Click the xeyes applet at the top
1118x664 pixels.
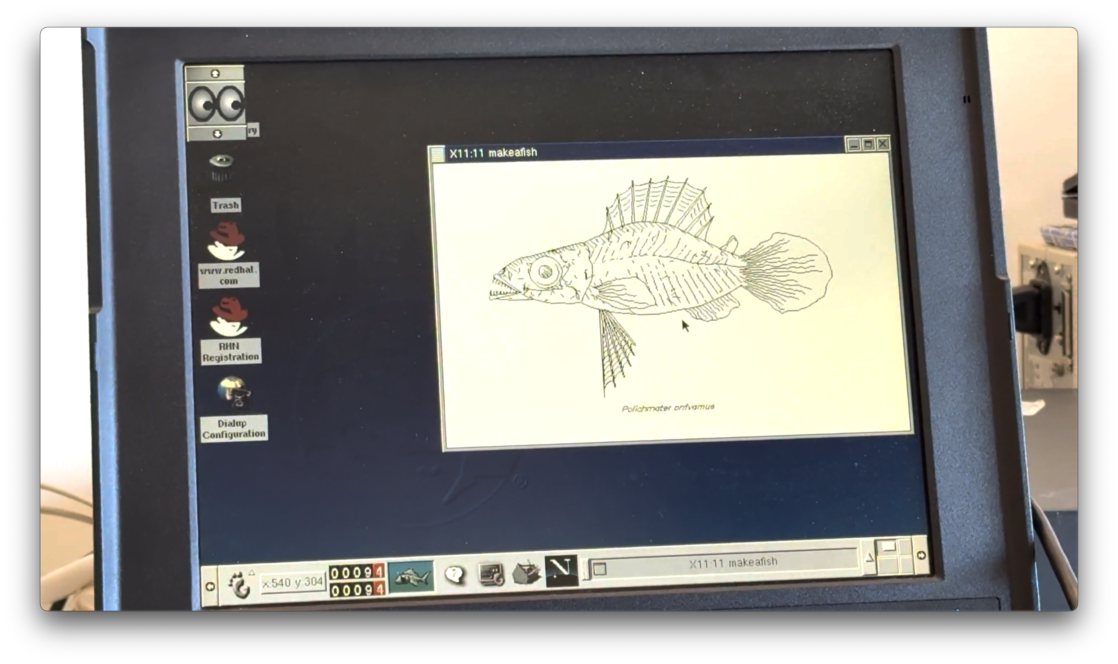pyautogui.click(x=216, y=104)
